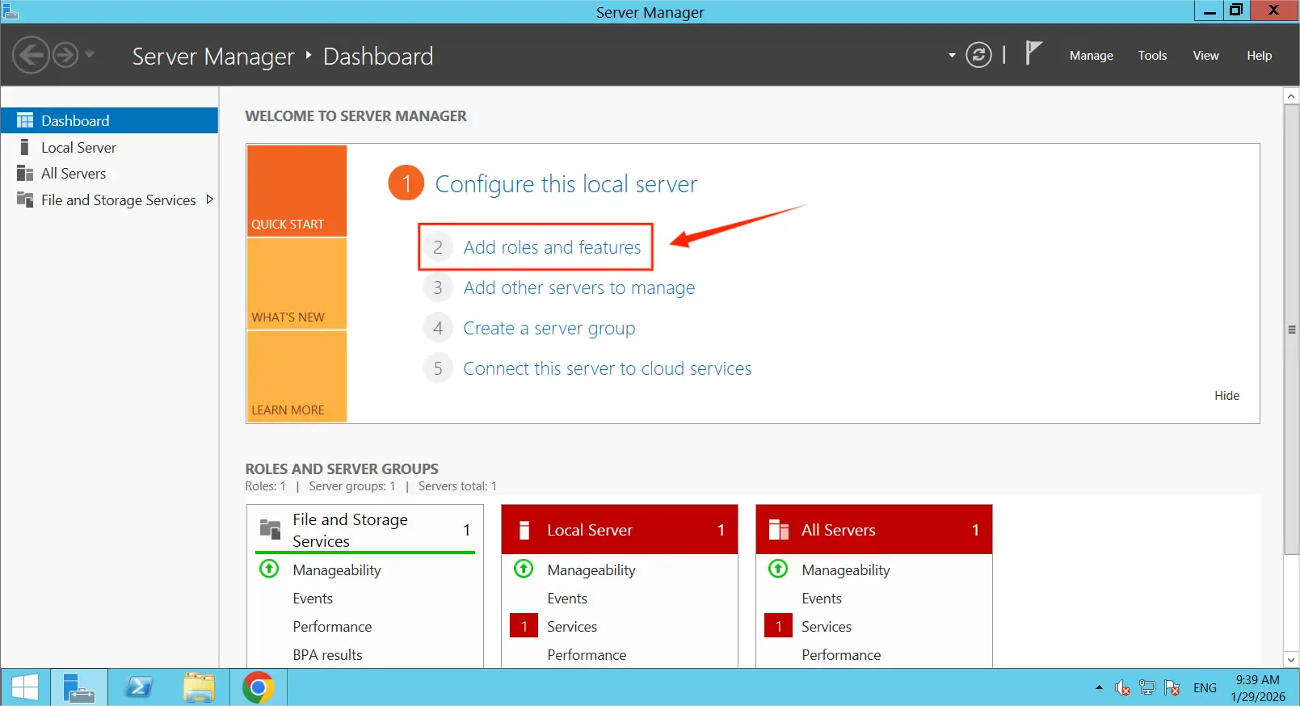Image resolution: width=1300 pixels, height=706 pixels.
Task: Click the Dashboard sidebar icon
Action: [x=25, y=120]
